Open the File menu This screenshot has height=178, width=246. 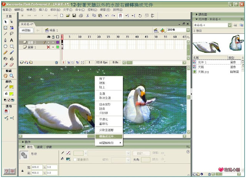coord(7,10)
